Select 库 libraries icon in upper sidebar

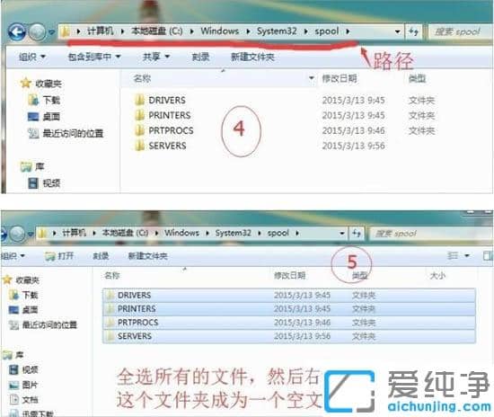coord(26,167)
